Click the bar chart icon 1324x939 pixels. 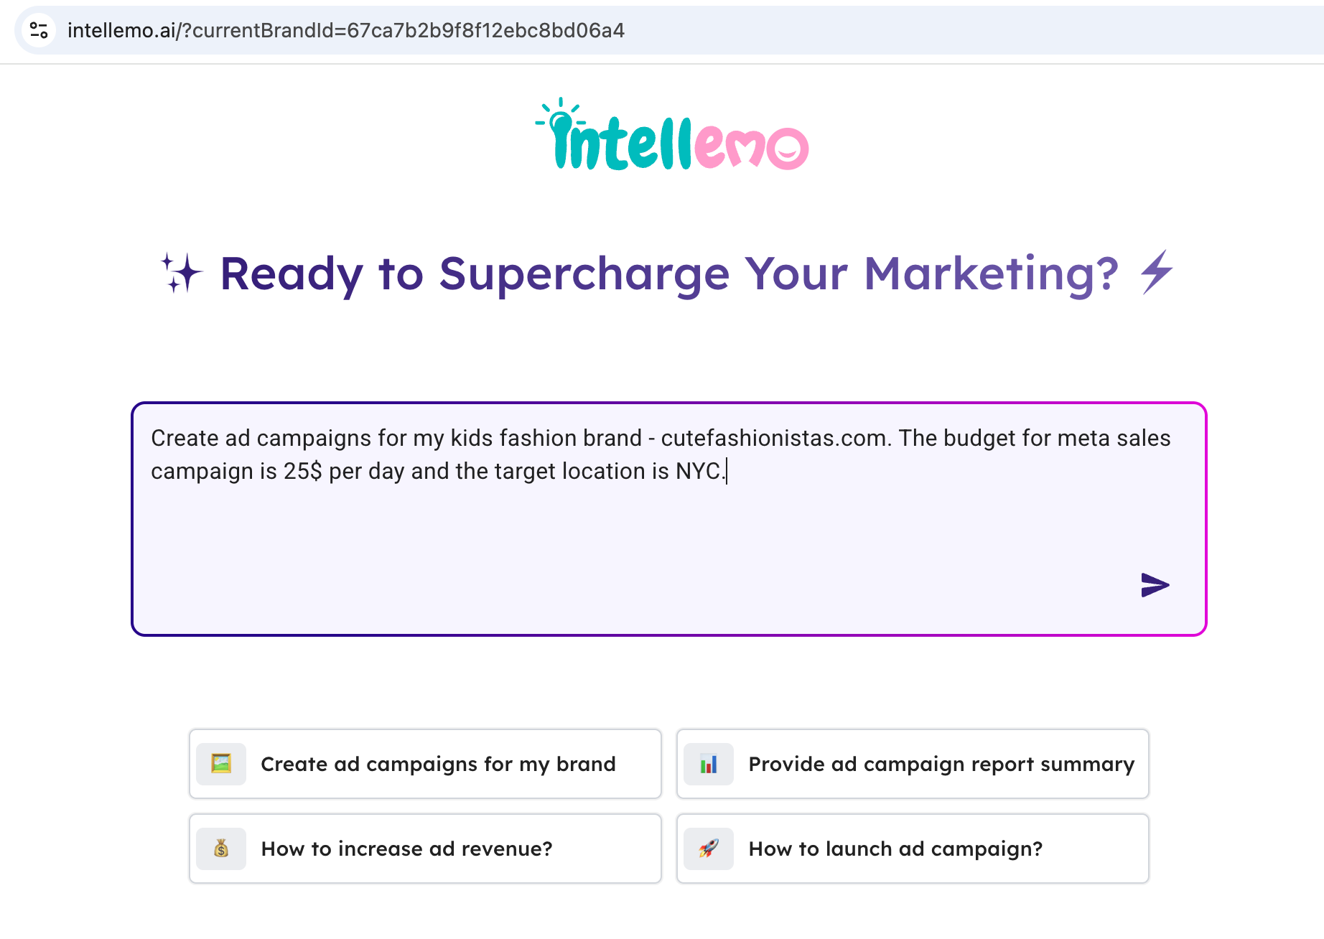(709, 763)
